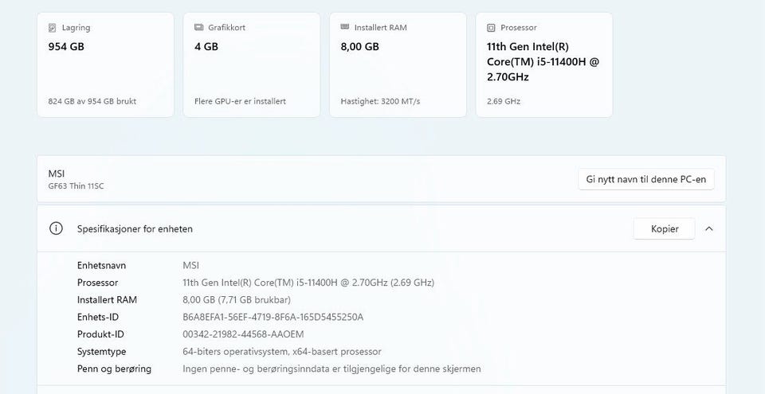Click the Lagring storage icon
The width and height of the screenshot is (765, 394).
53,28
